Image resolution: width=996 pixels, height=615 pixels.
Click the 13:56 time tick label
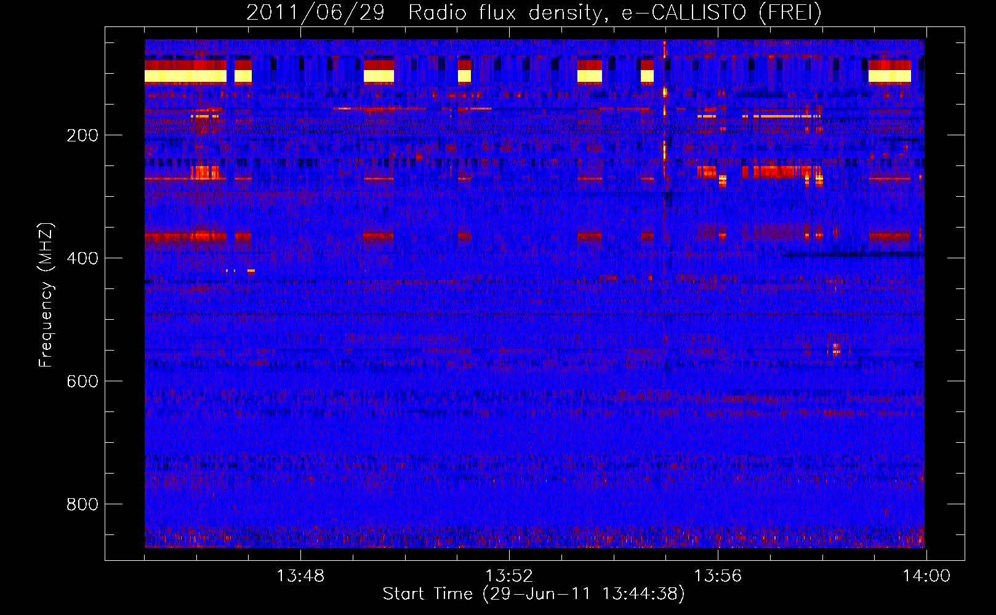[718, 576]
